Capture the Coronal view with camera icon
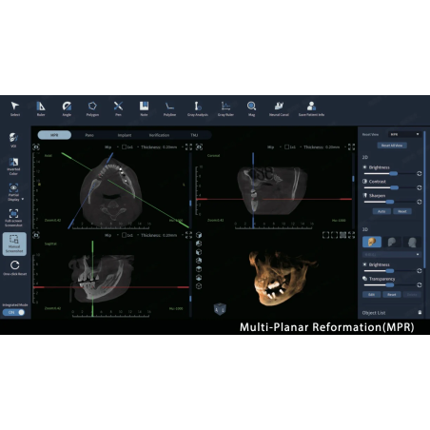430x430 pixels. 199,147
